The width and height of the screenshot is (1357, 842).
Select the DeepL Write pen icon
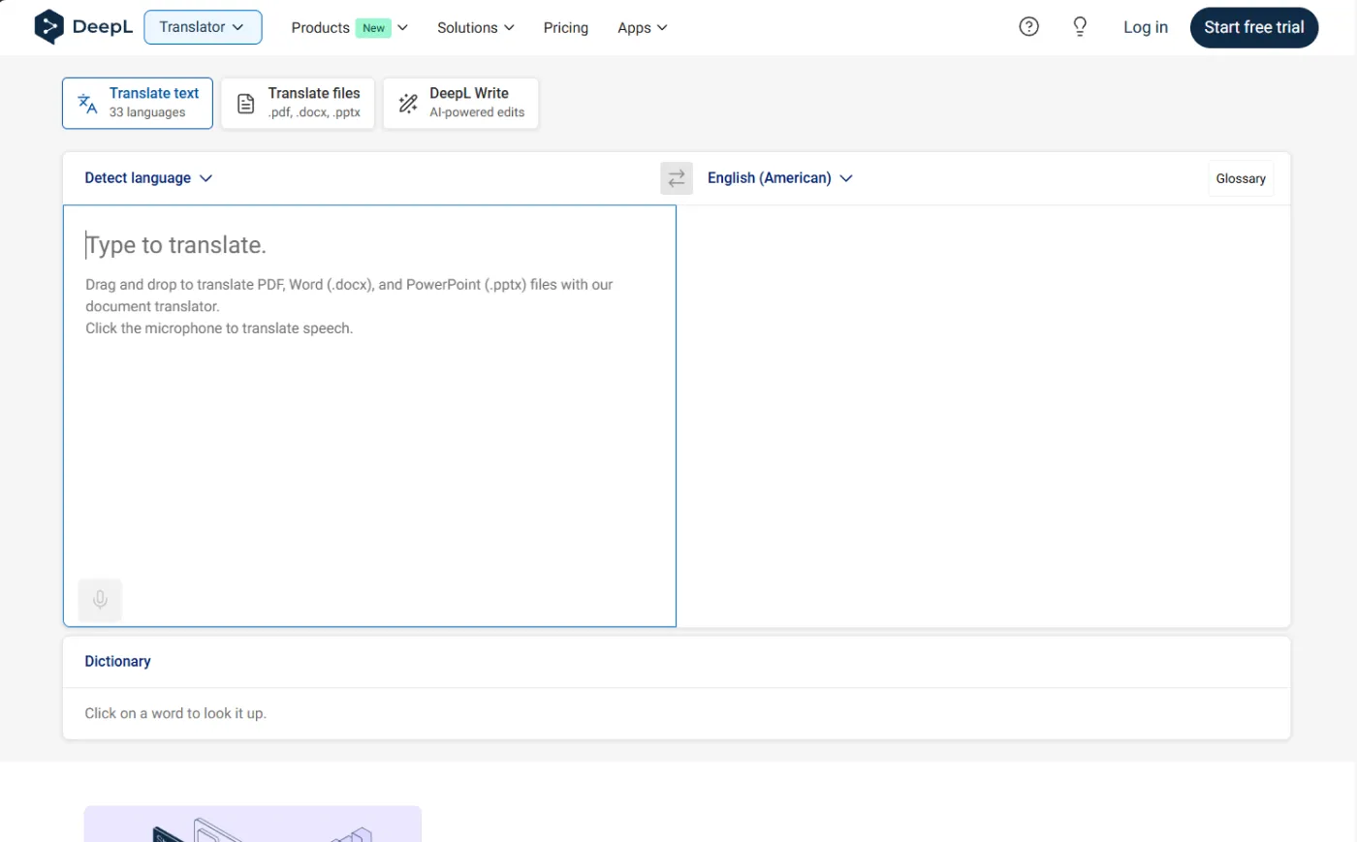click(x=408, y=102)
